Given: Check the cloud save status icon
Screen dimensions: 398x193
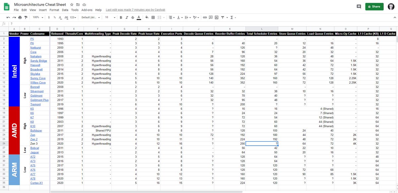Looking at the screenshot, I should pos(84,5).
